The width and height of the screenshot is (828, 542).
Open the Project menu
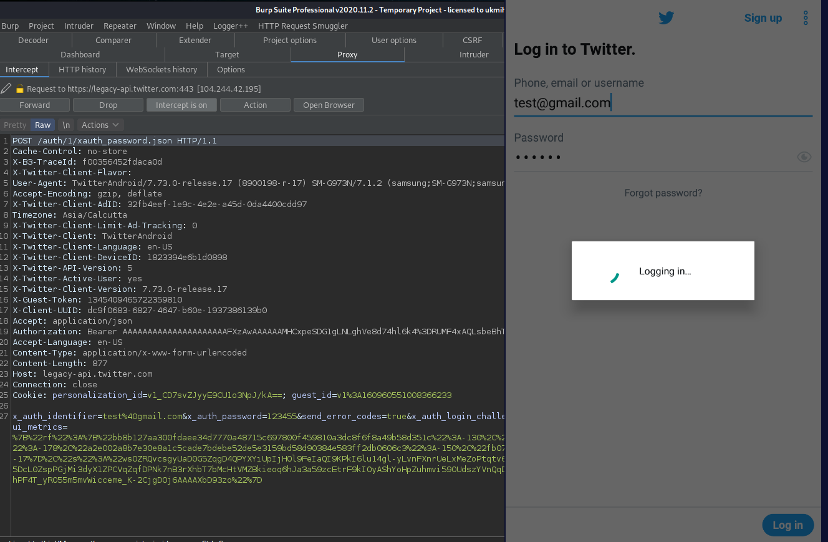click(x=41, y=26)
